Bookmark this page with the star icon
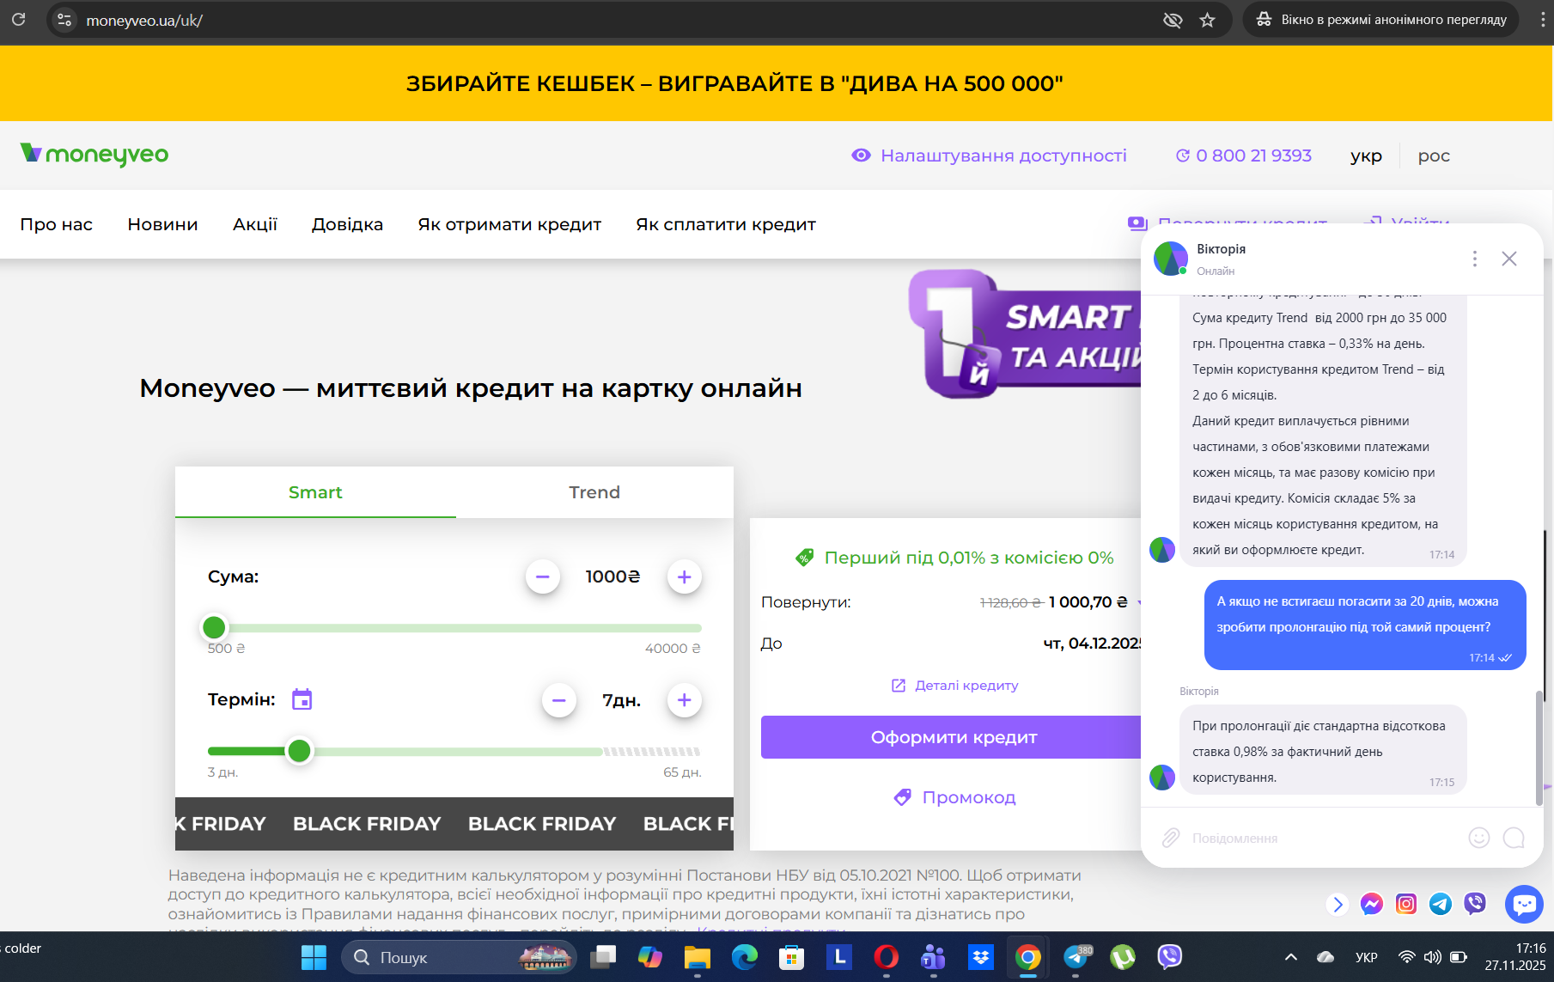The width and height of the screenshot is (1554, 982). pos(1207,20)
